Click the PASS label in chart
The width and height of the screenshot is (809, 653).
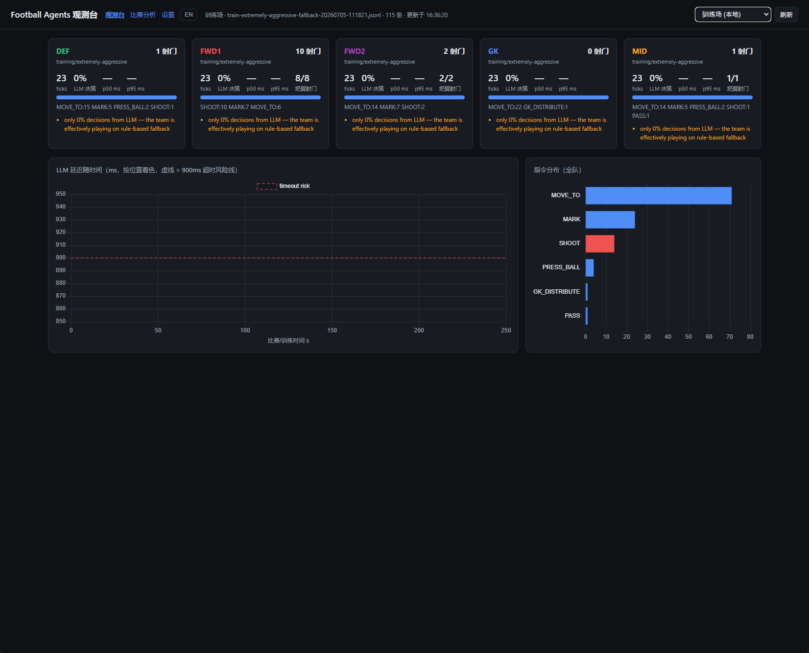[x=572, y=316]
